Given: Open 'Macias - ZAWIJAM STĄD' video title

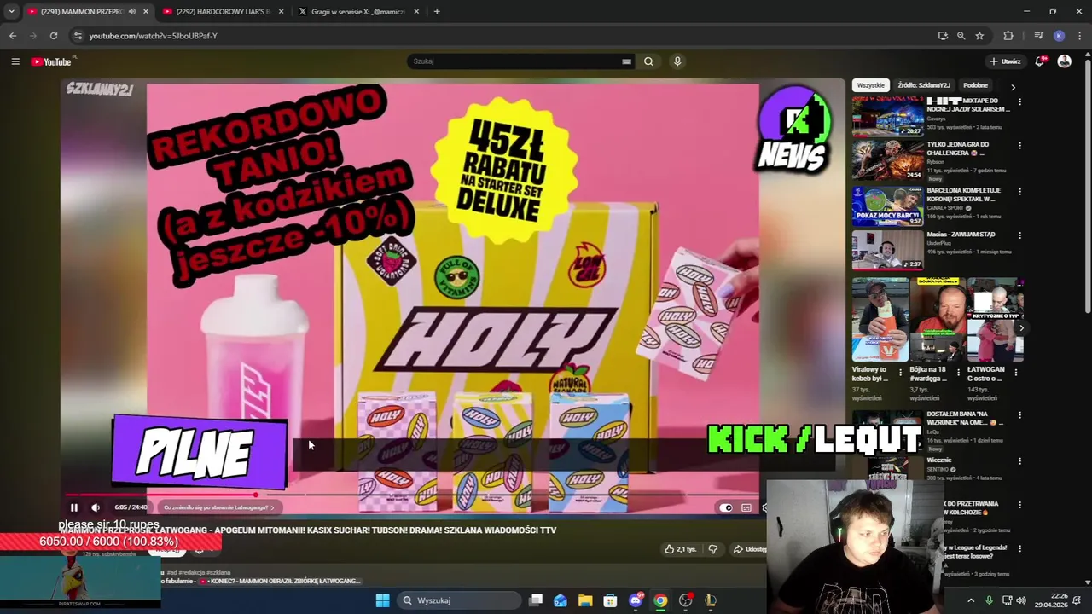Looking at the screenshot, I should pos(961,235).
